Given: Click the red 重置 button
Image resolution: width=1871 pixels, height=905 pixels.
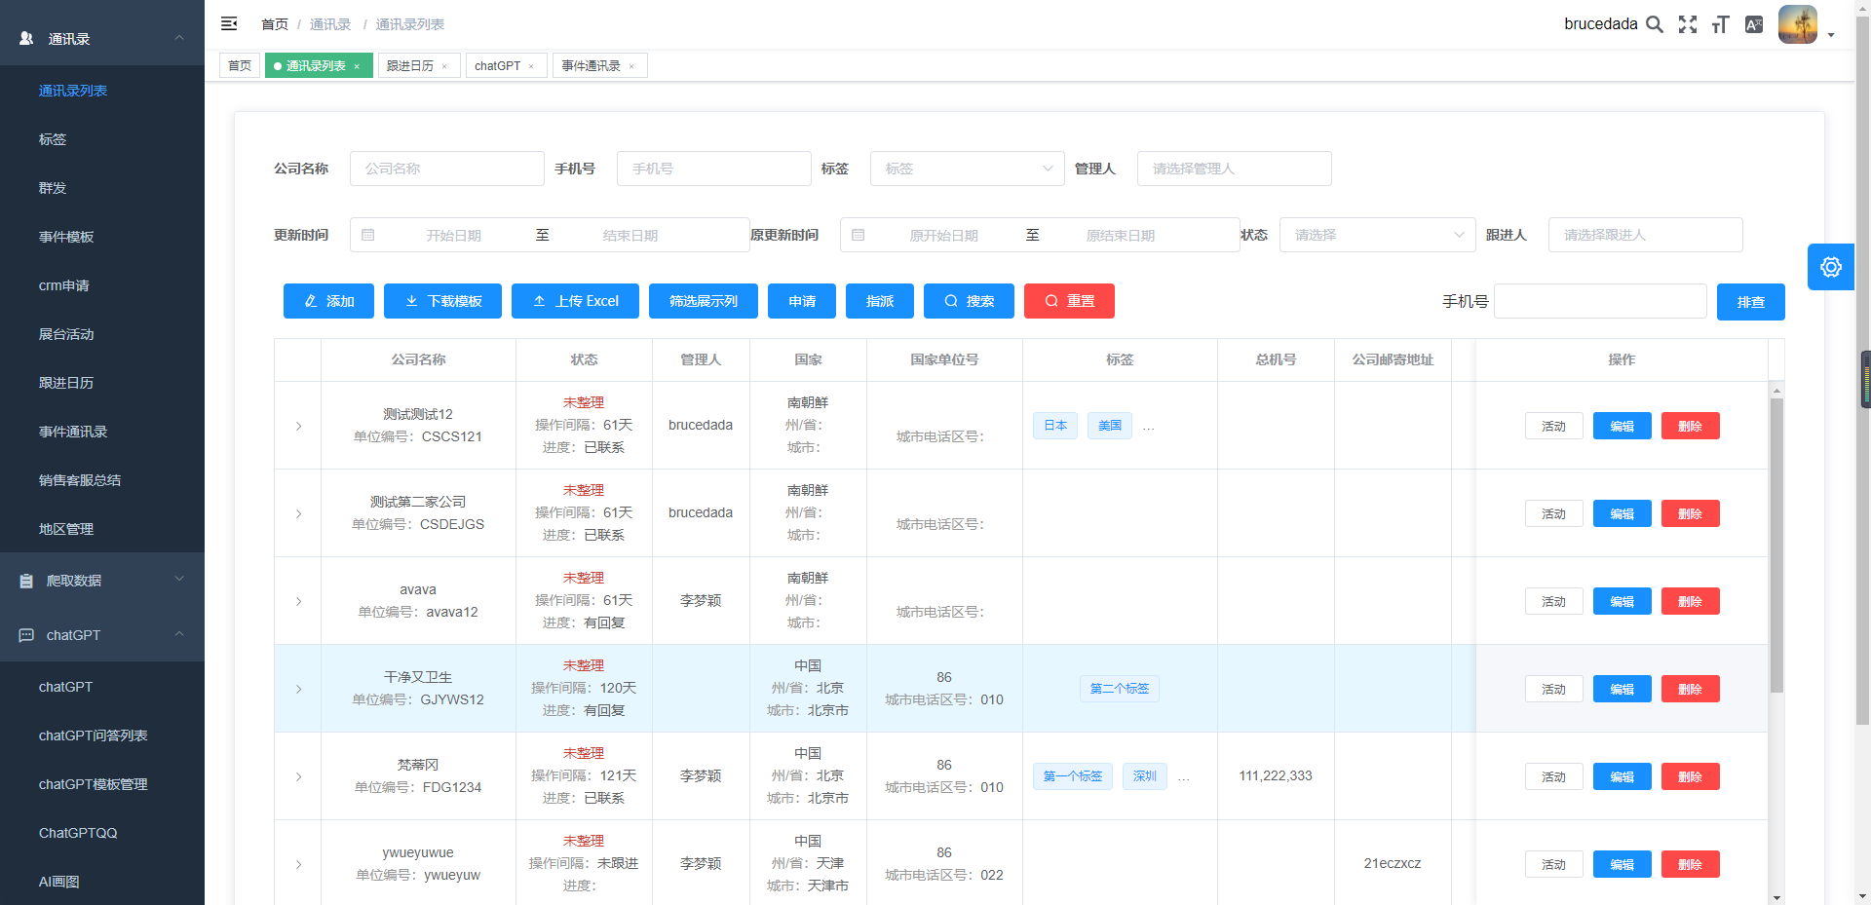Looking at the screenshot, I should coord(1069,301).
